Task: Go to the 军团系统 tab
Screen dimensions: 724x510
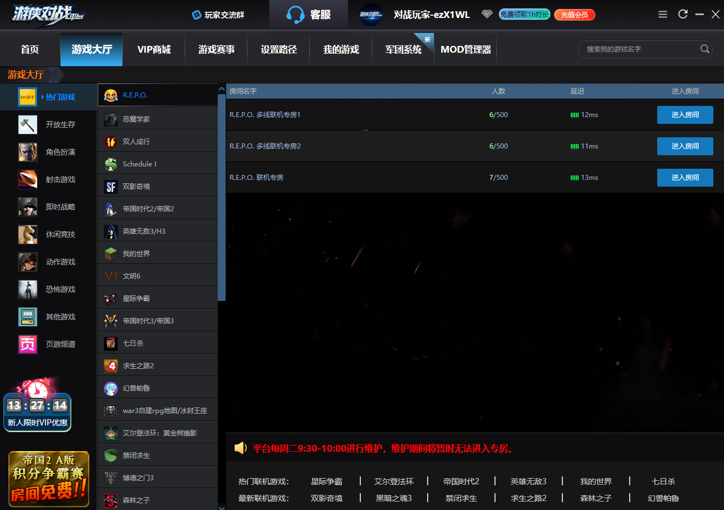Action: 403,50
